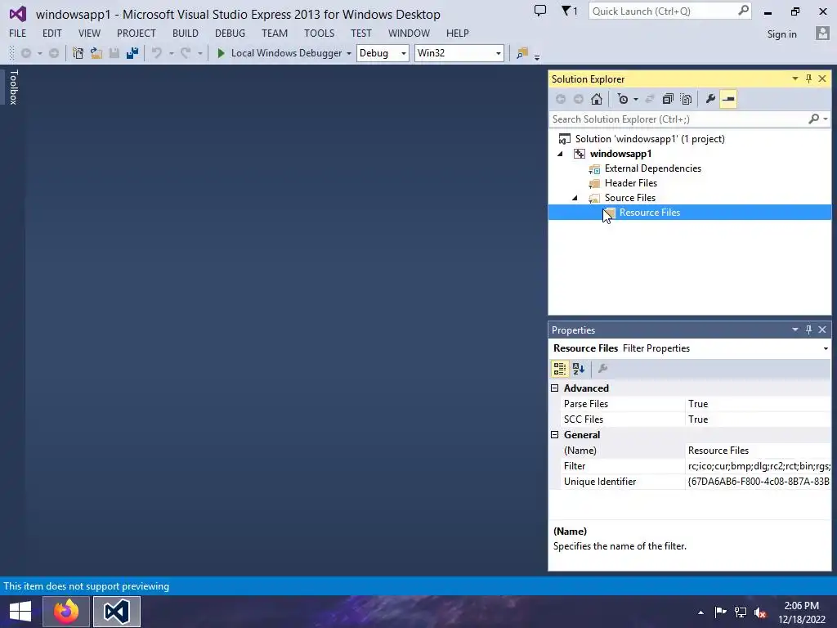Click Solution Explorer back navigation icon

point(561,99)
